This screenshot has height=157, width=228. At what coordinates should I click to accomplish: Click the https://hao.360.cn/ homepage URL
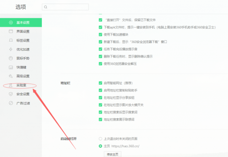(x=125, y=146)
